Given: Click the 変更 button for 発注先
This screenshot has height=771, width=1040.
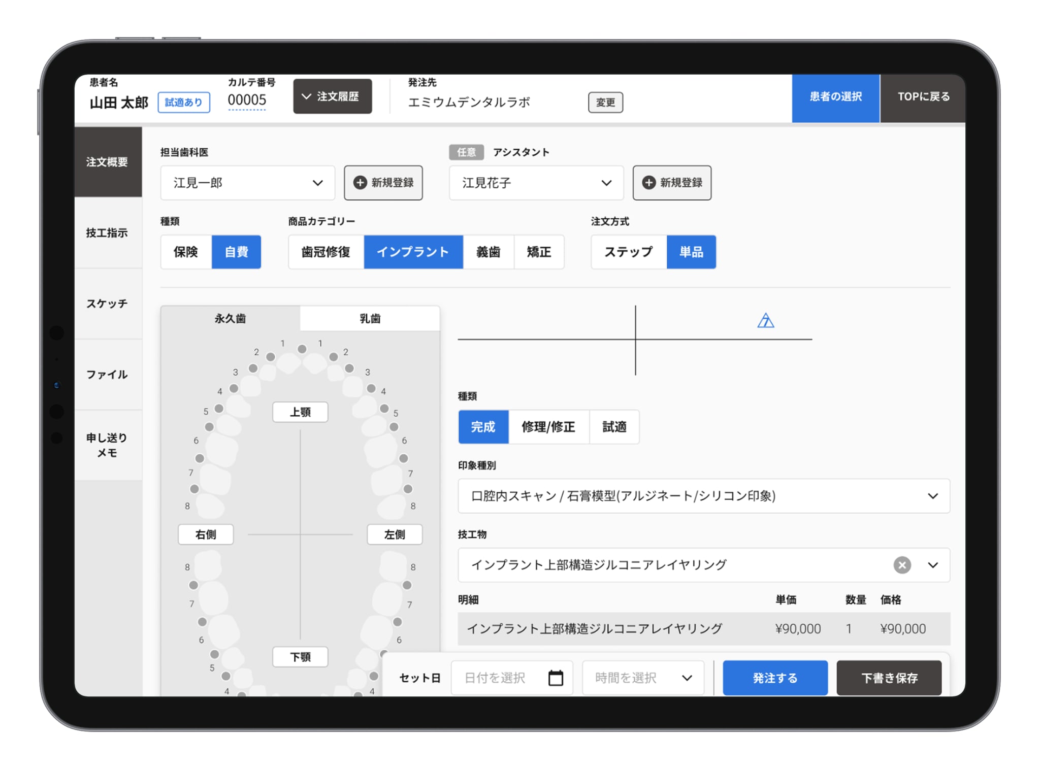Looking at the screenshot, I should pos(605,103).
